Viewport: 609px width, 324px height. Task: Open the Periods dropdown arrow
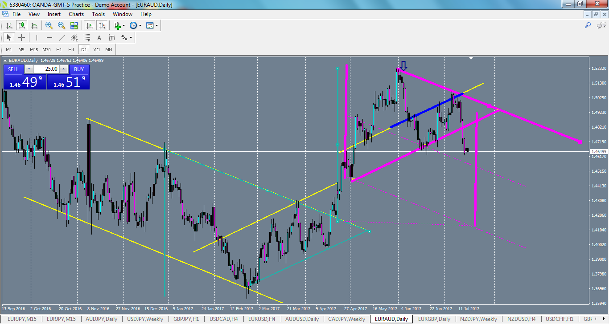click(x=140, y=25)
